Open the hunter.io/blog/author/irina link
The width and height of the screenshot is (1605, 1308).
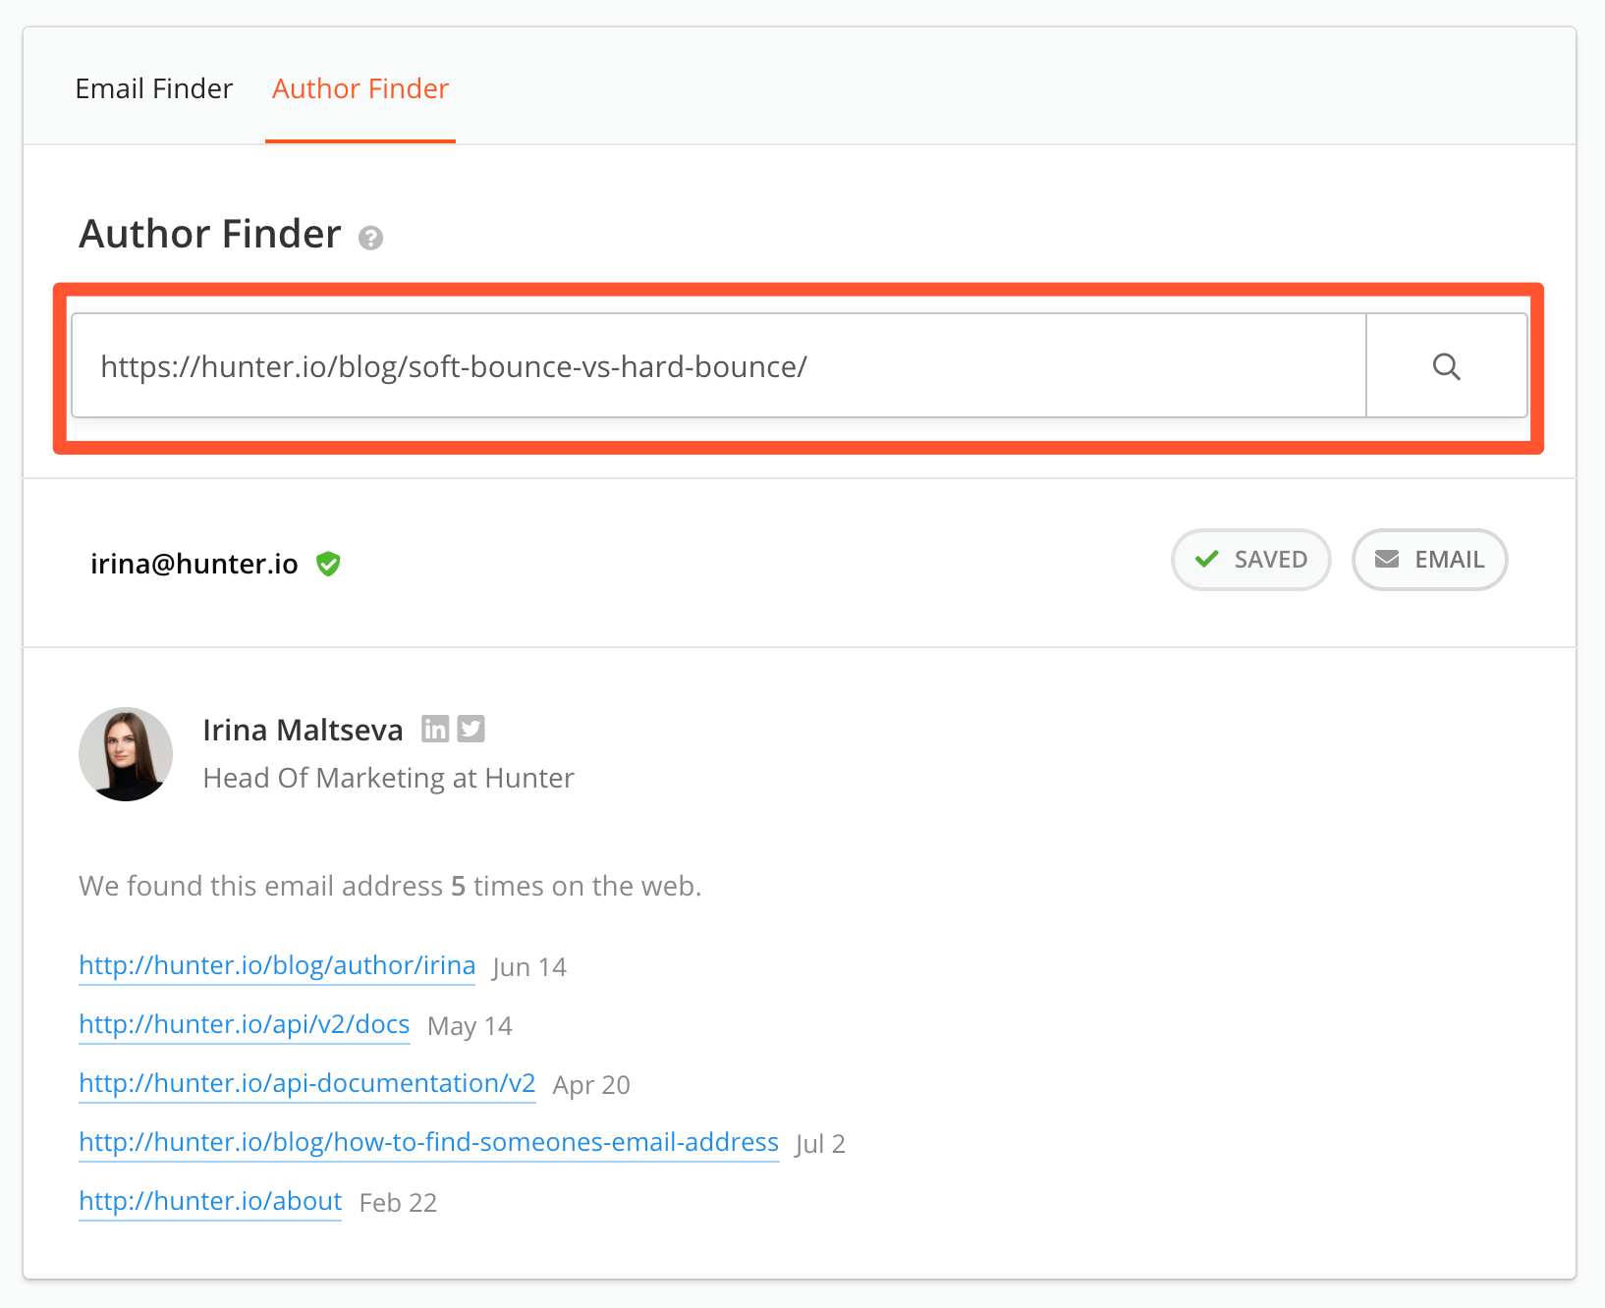[x=277, y=965]
